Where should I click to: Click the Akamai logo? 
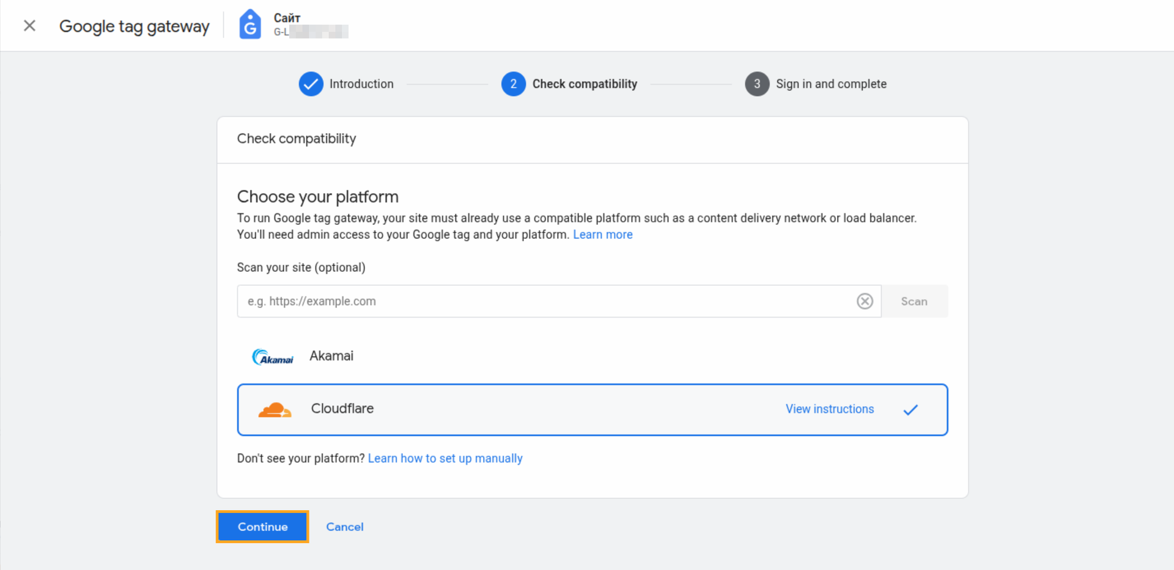click(x=273, y=357)
